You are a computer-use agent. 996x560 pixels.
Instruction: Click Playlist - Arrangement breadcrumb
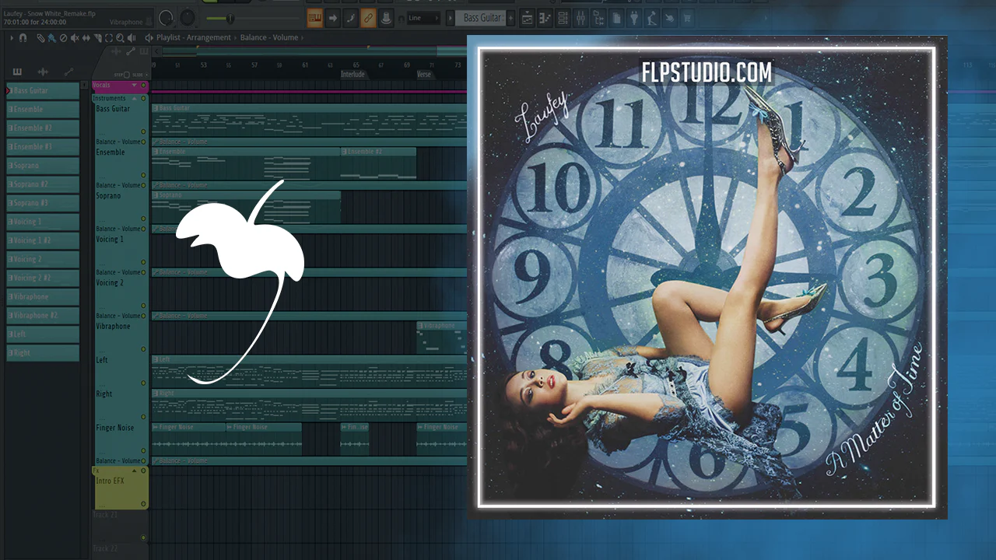[194, 37]
